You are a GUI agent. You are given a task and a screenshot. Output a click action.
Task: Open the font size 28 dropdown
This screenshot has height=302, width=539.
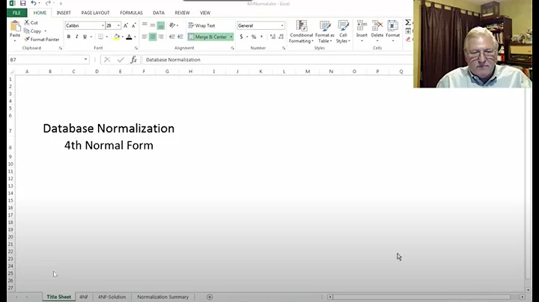pyautogui.click(x=118, y=25)
